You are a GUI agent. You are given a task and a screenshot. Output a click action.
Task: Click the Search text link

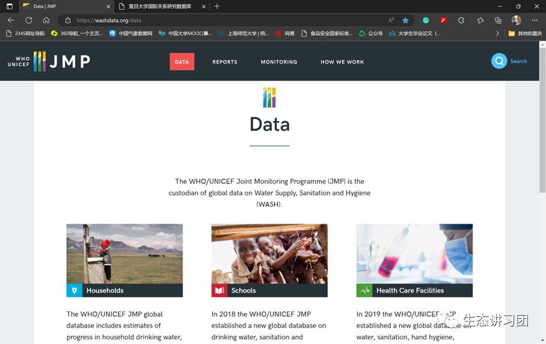click(x=518, y=61)
